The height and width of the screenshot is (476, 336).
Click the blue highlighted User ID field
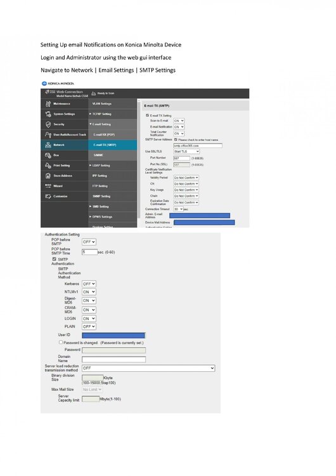click(113, 336)
